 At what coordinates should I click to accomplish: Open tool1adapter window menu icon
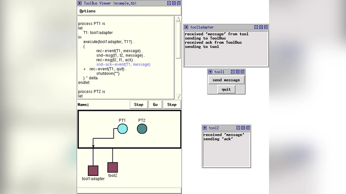point(186,27)
